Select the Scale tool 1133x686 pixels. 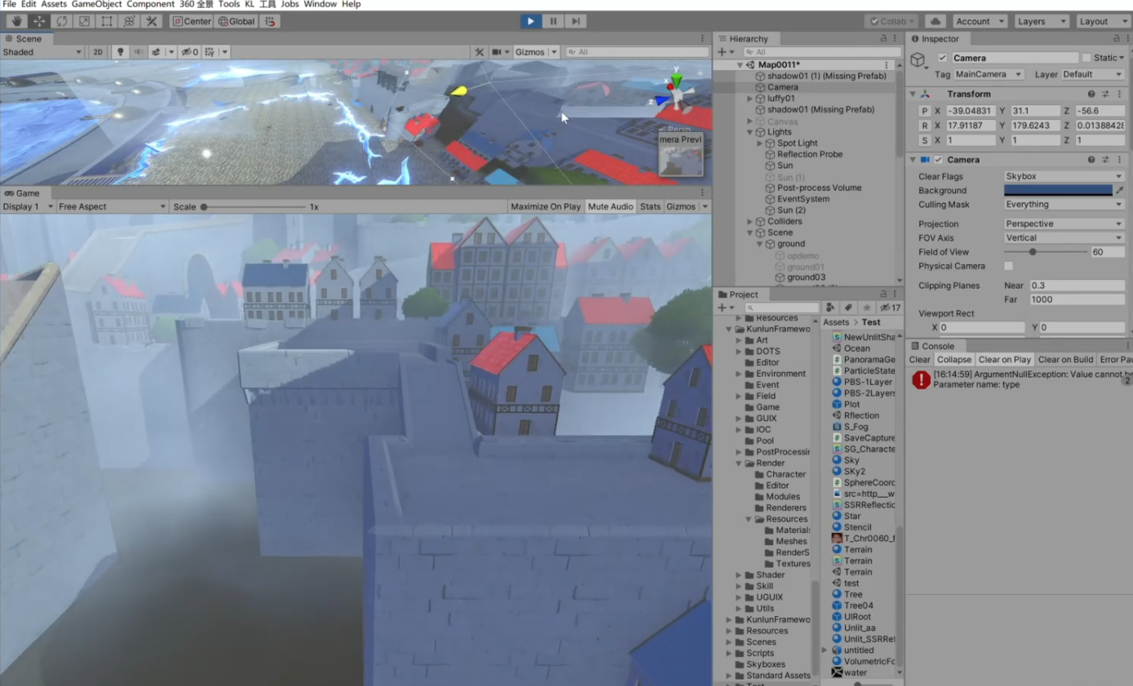(x=84, y=21)
